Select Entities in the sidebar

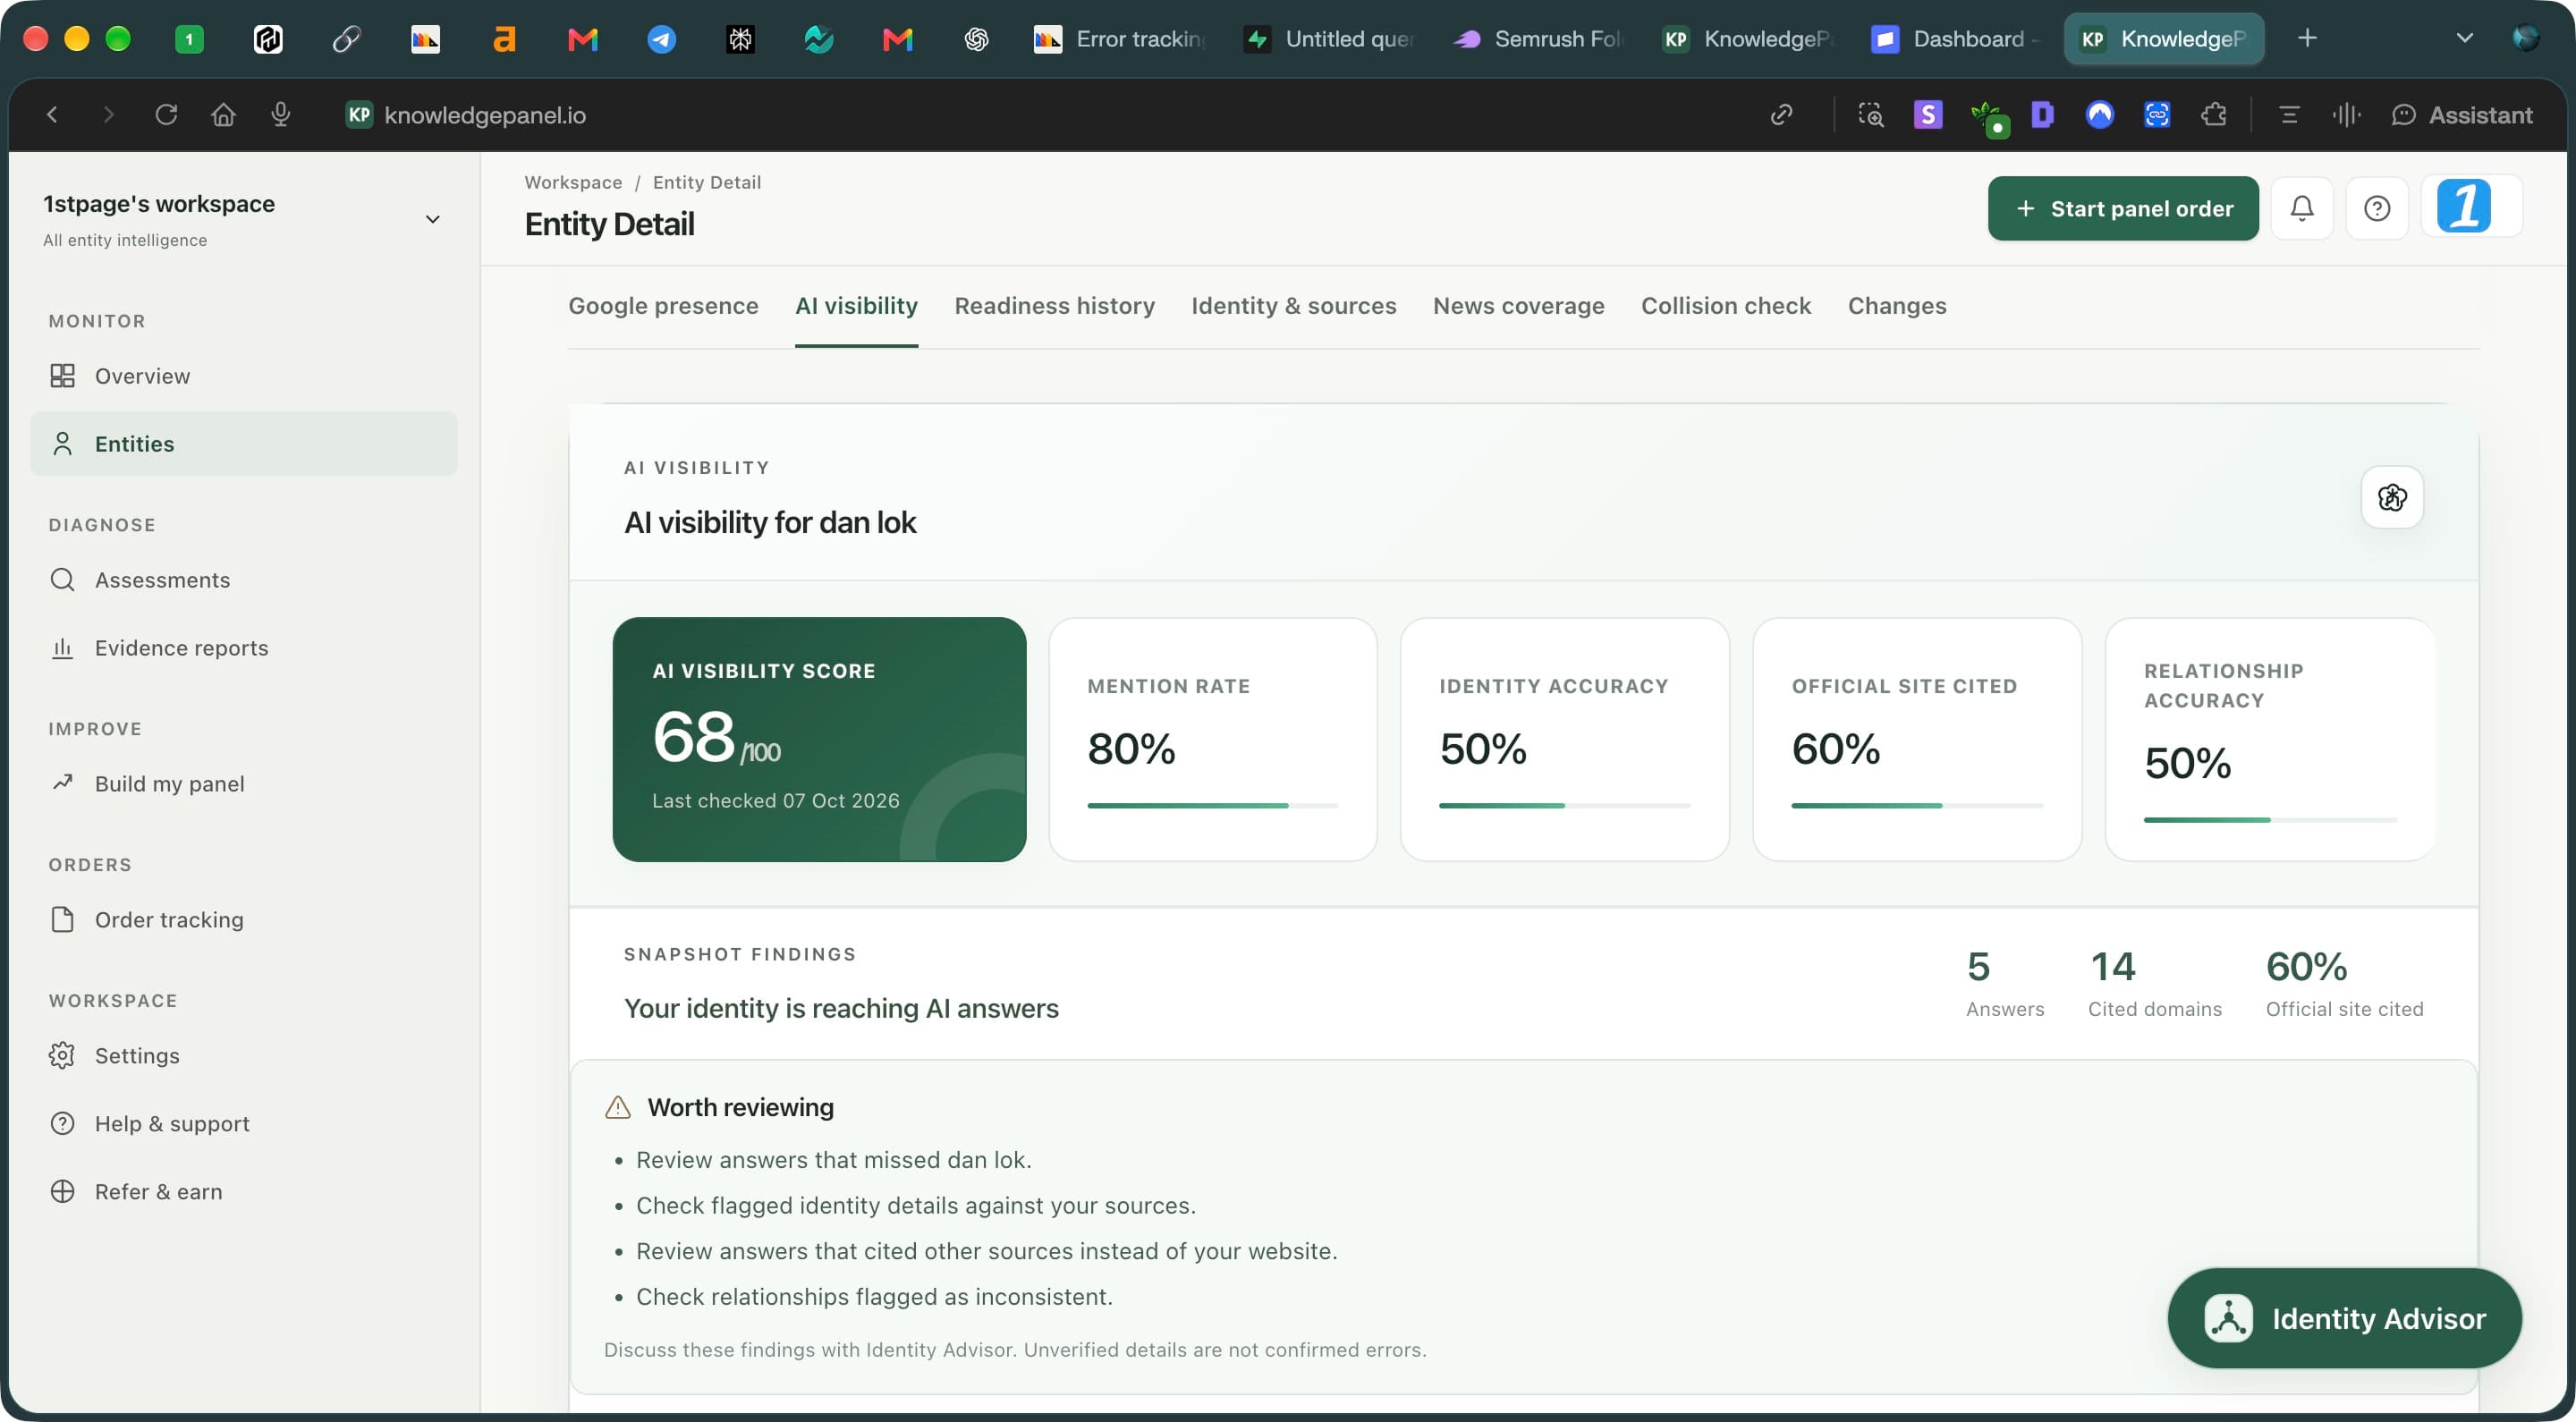(x=243, y=444)
